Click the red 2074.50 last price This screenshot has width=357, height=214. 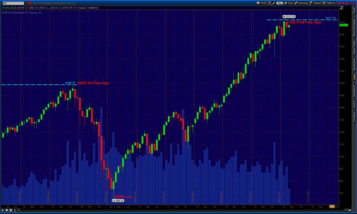pyautogui.click(x=343, y=3)
